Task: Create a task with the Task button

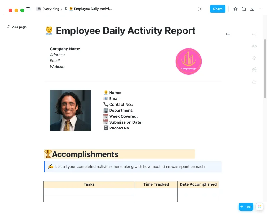Action: (x=246, y=207)
